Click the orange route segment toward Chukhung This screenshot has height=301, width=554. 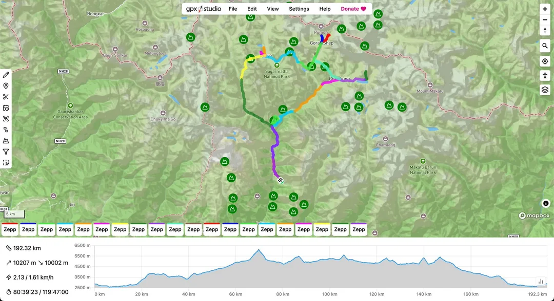pyautogui.click(x=308, y=99)
